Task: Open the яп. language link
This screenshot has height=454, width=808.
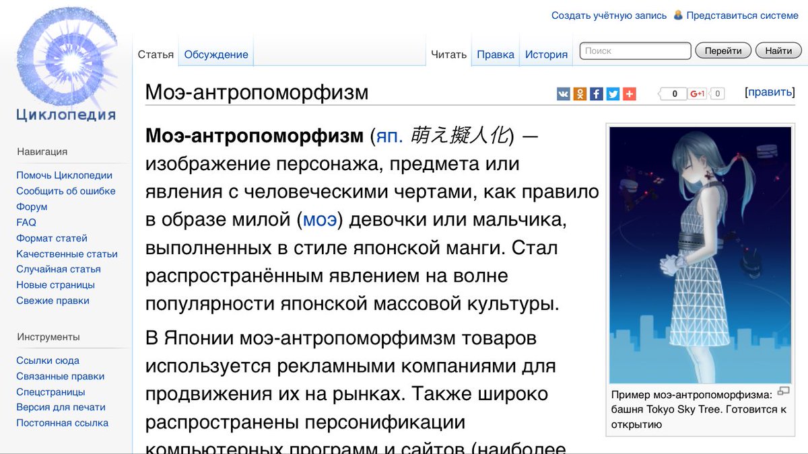Action: (390, 136)
